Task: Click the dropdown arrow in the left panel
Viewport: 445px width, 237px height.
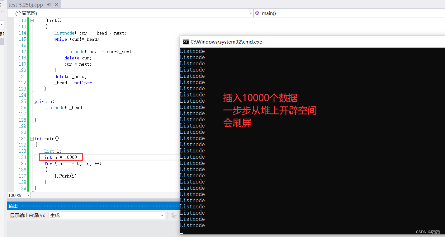Action: click(x=2, y=24)
